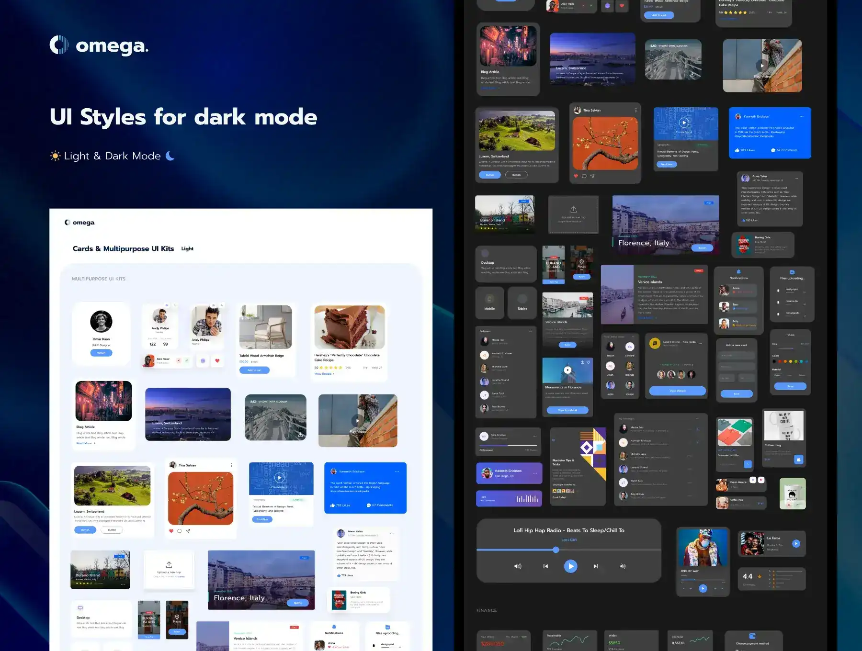Select Cotton material option in Filters card
Viewport: 862px width, 651px height.
[777, 375]
